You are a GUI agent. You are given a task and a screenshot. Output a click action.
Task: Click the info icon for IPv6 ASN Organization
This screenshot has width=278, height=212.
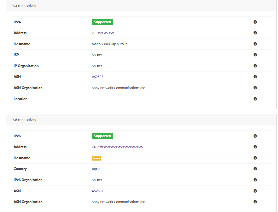255,202
